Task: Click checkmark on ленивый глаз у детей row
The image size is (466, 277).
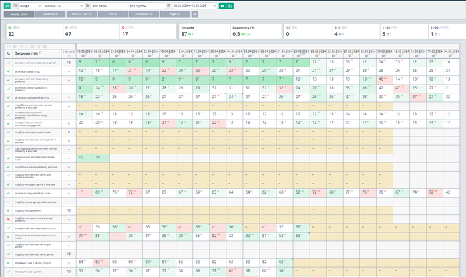Action: pos(8,272)
